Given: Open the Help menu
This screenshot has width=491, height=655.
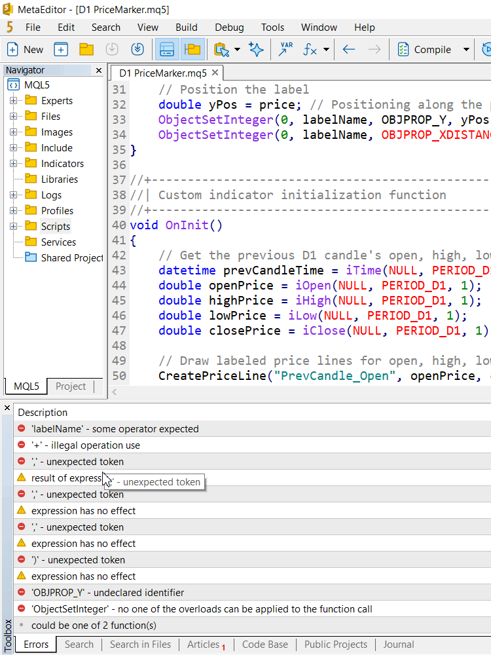Looking at the screenshot, I should 365,28.
